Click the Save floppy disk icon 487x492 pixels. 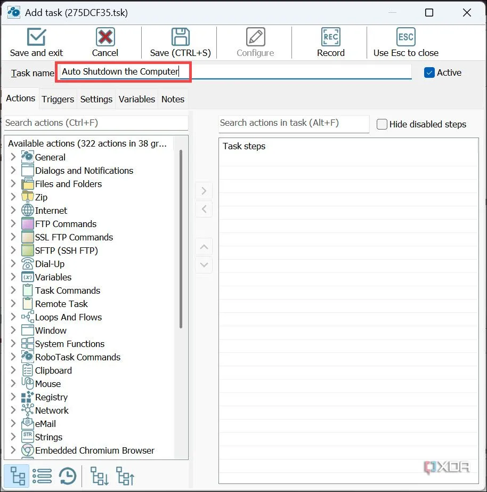(180, 37)
